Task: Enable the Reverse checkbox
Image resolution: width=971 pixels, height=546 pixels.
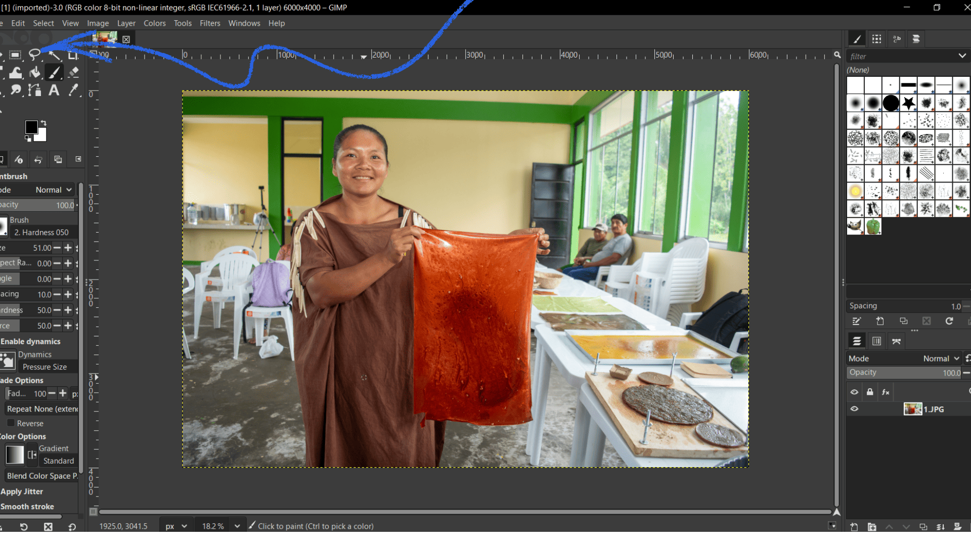Action: tap(11, 423)
